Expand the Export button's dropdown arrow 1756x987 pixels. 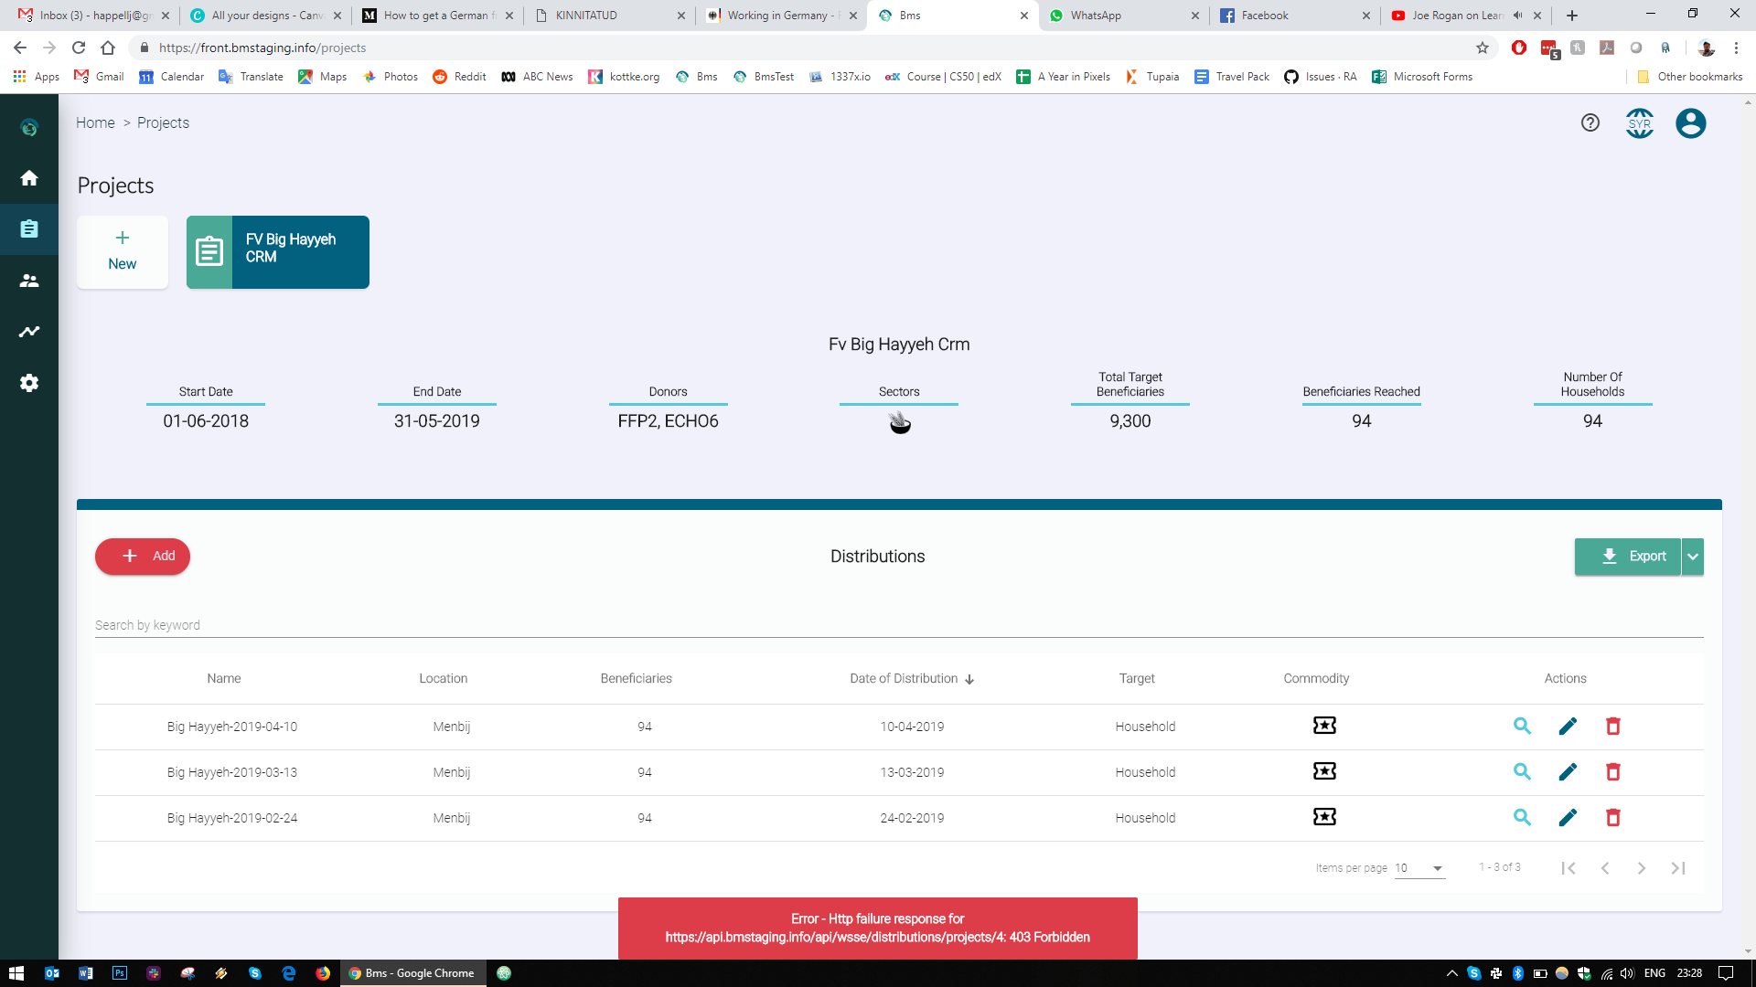(x=1693, y=557)
